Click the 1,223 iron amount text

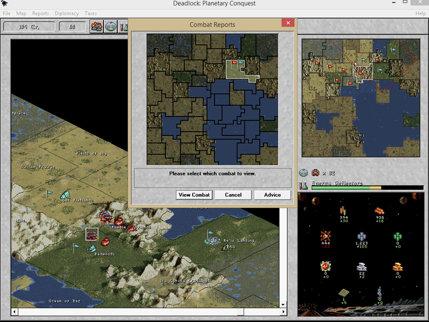pyautogui.click(x=361, y=243)
